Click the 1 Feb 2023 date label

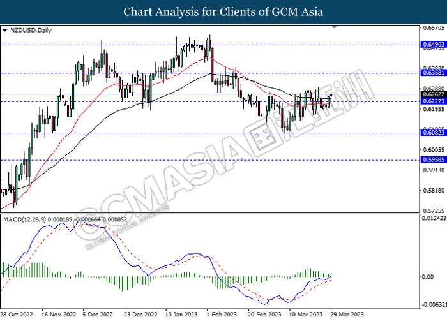[222, 314]
